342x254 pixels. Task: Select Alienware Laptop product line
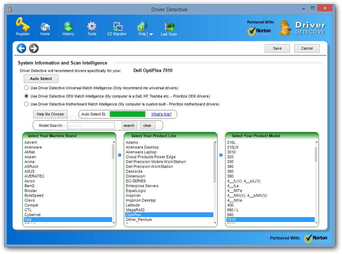169,152
